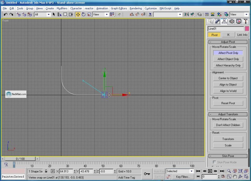Open Schematic View icon
Viewport: 251px width, 181px height.
pos(213,15)
